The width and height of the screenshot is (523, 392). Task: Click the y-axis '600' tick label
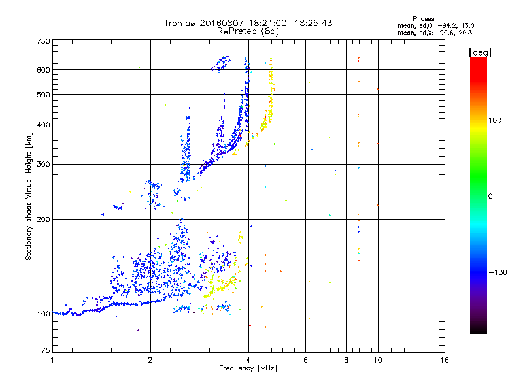(x=43, y=70)
